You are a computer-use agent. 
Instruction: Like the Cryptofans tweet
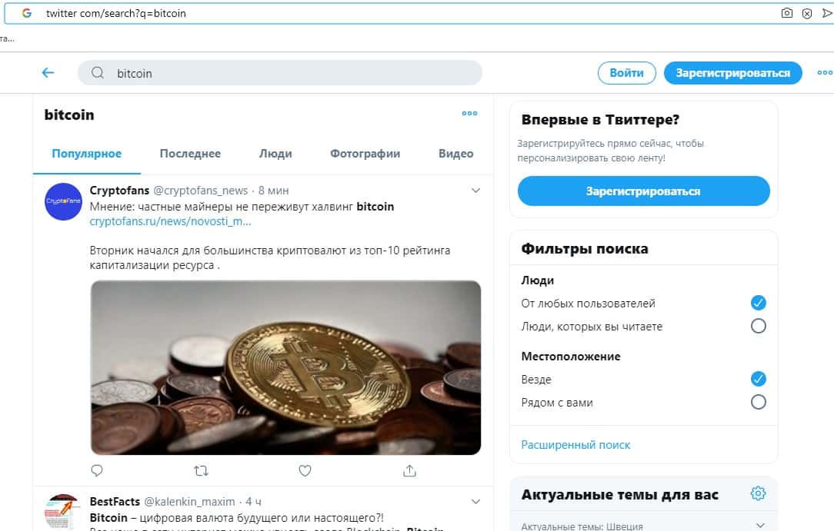click(x=305, y=470)
